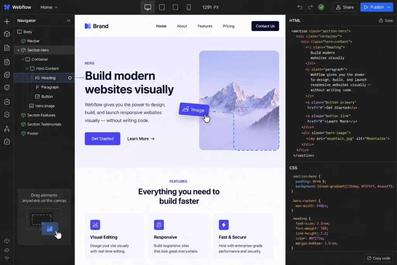The width and height of the screenshot is (397, 265).
Task: Switch to mobile portrait breakpoint
Action: tap(189, 7)
